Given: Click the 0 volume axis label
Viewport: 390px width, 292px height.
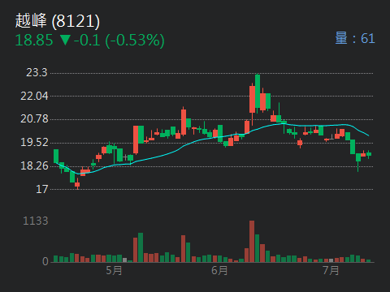Looking at the screenshot, I should [x=45, y=261].
